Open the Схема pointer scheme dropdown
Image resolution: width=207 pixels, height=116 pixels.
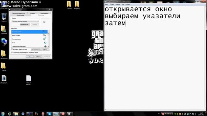point(25,21)
